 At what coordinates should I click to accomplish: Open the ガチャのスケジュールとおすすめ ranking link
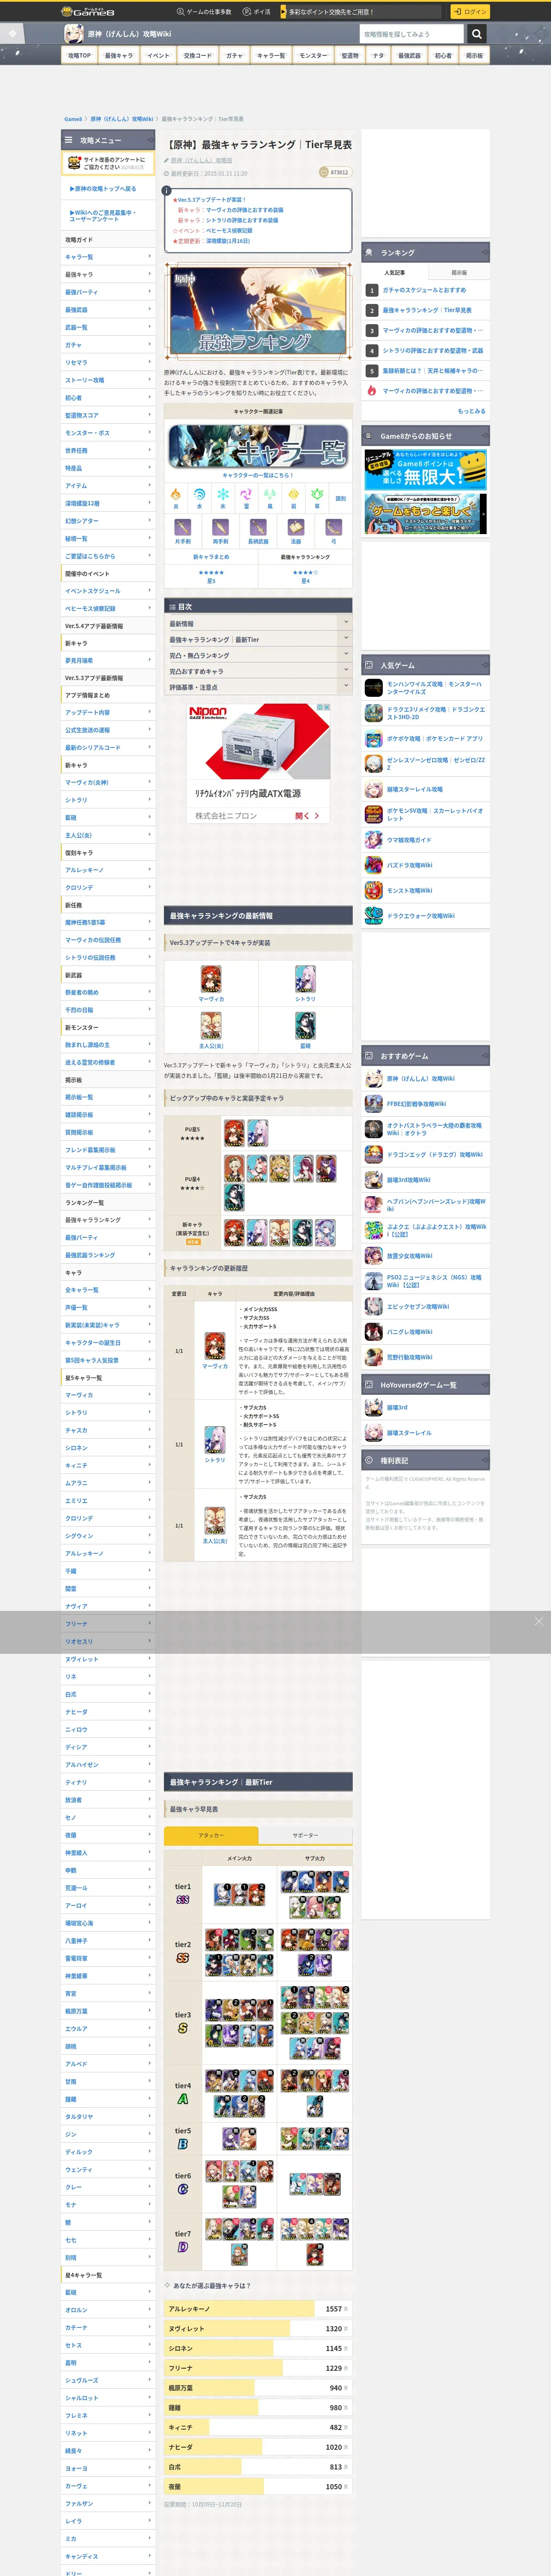coord(424,290)
